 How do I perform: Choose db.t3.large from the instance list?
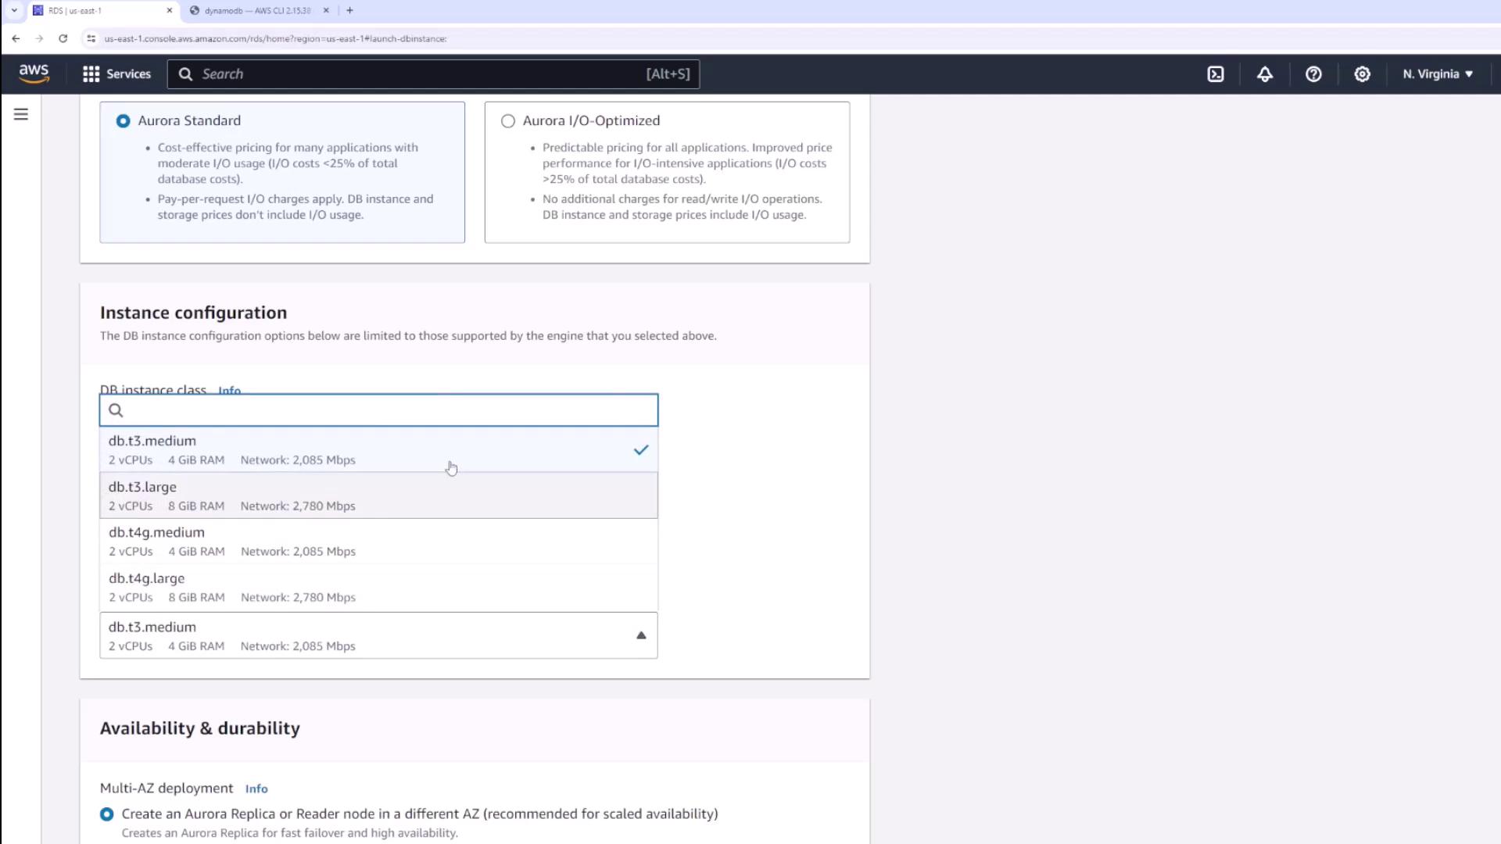coord(378,495)
